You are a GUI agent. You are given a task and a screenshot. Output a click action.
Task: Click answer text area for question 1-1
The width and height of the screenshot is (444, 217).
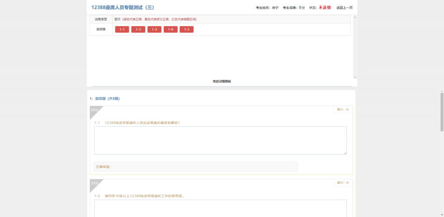coord(220,141)
